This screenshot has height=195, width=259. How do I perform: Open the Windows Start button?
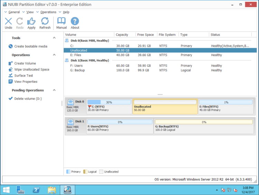pyautogui.click(x=6, y=190)
